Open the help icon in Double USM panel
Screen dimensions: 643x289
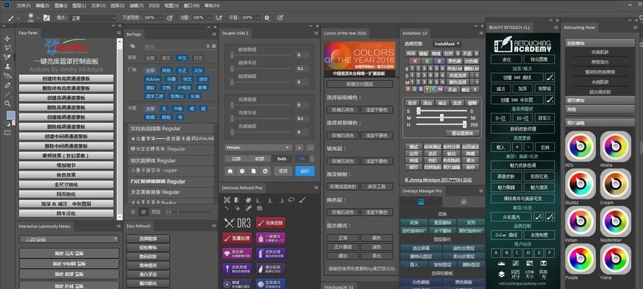[x=265, y=171]
